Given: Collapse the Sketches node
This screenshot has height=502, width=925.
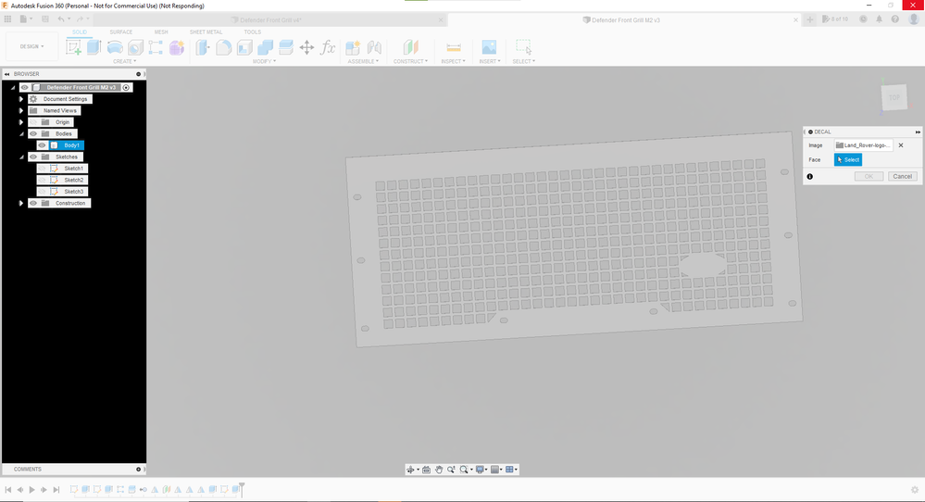Looking at the screenshot, I should [x=21, y=157].
